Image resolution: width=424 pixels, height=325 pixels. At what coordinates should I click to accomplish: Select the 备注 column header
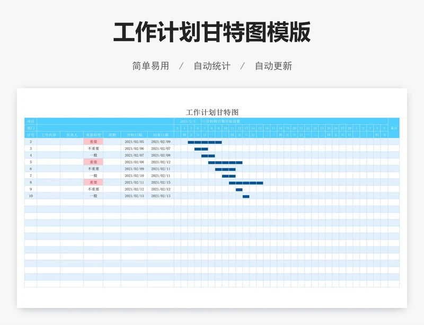tap(394, 128)
